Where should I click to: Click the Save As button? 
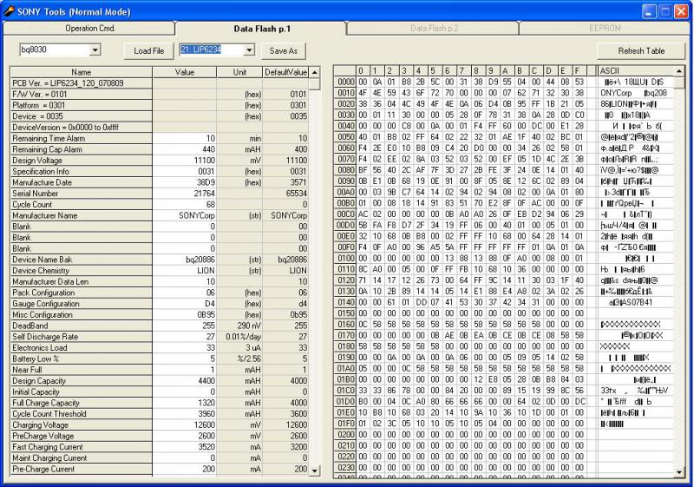coord(284,51)
